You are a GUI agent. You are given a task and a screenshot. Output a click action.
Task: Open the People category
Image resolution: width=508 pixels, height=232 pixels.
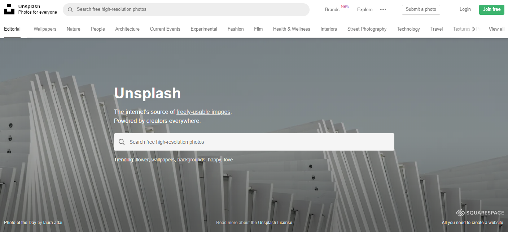98,29
